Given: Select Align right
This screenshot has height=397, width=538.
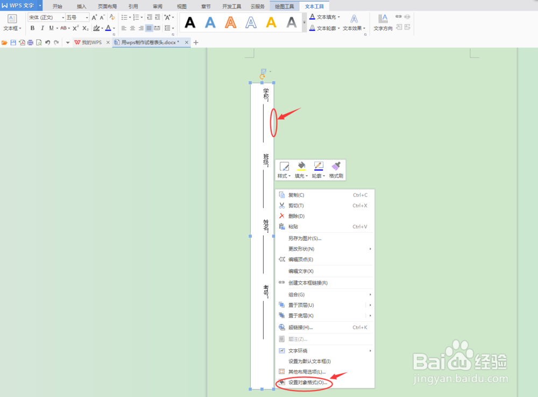Looking at the screenshot, I should tap(140, 28).
